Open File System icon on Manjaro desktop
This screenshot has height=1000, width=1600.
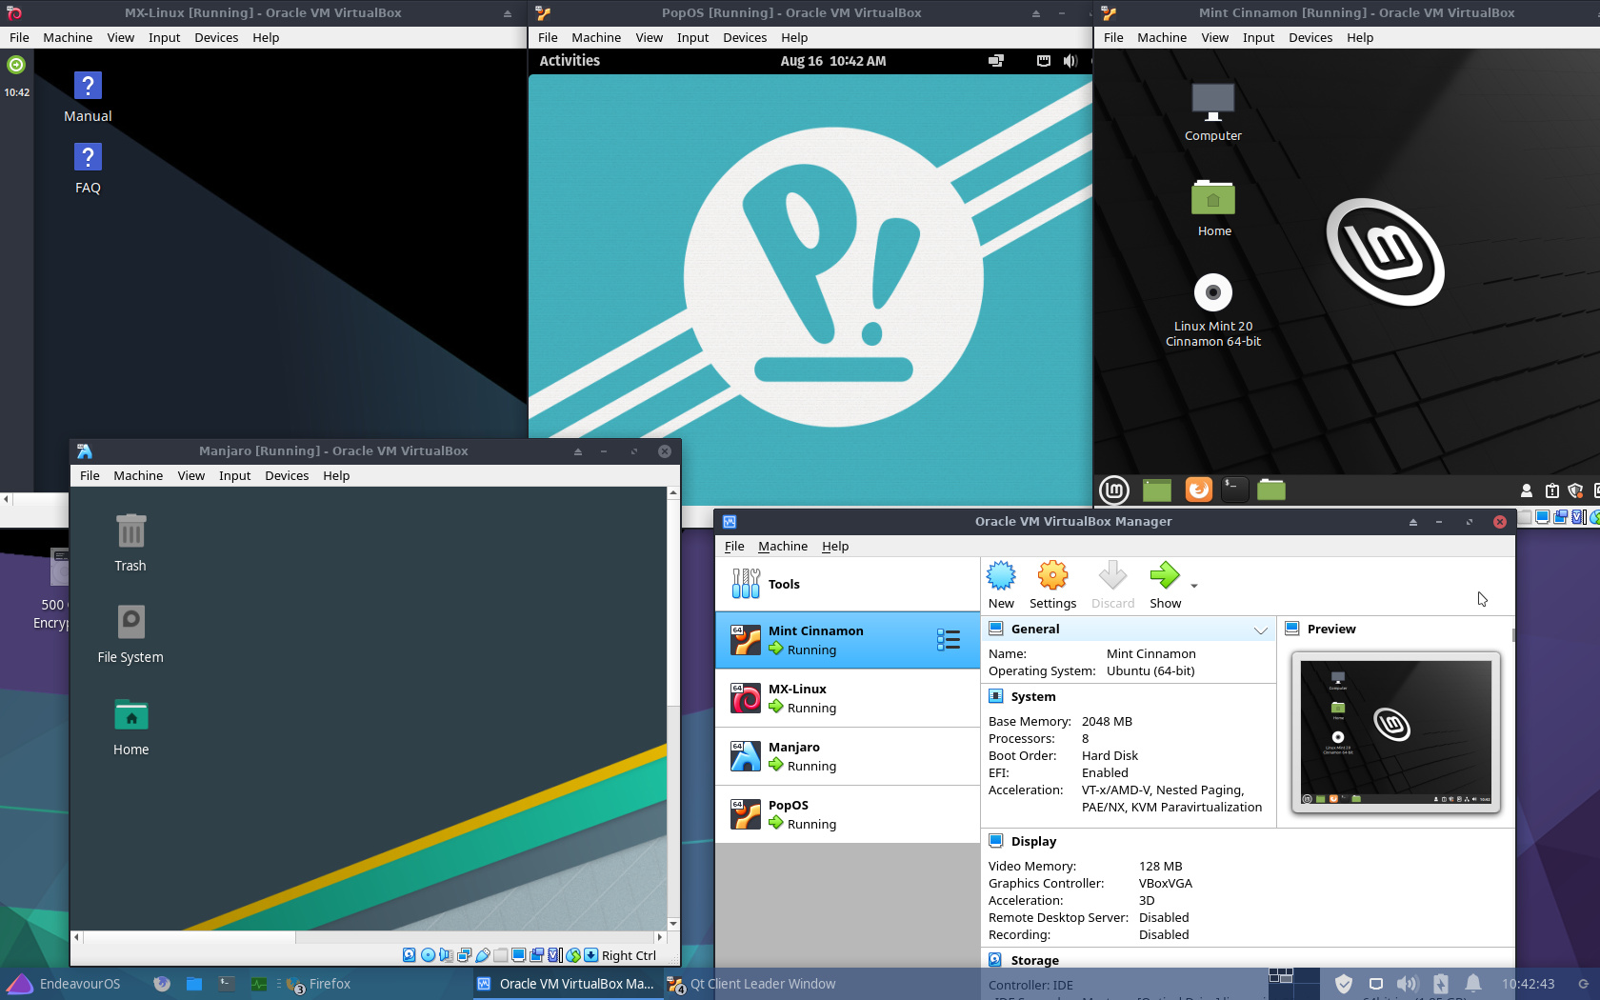point(130,634)
